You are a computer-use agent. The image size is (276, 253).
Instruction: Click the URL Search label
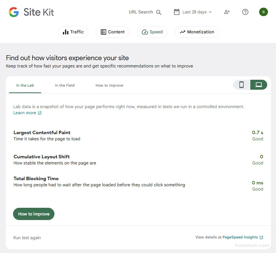141,12
